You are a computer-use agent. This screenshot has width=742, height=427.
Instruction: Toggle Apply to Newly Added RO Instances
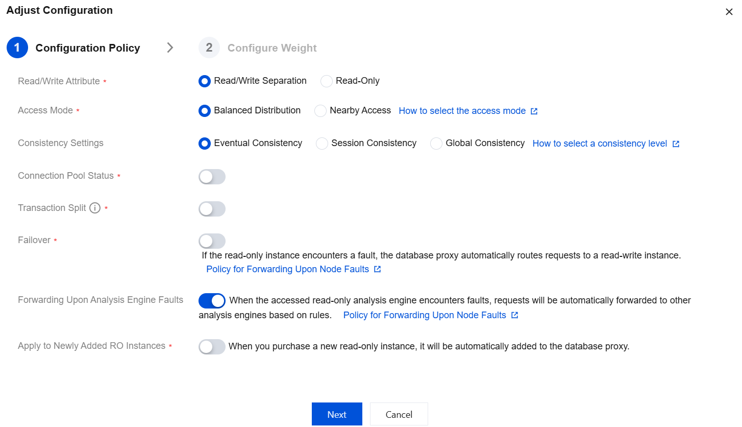[x=212, y=347]
